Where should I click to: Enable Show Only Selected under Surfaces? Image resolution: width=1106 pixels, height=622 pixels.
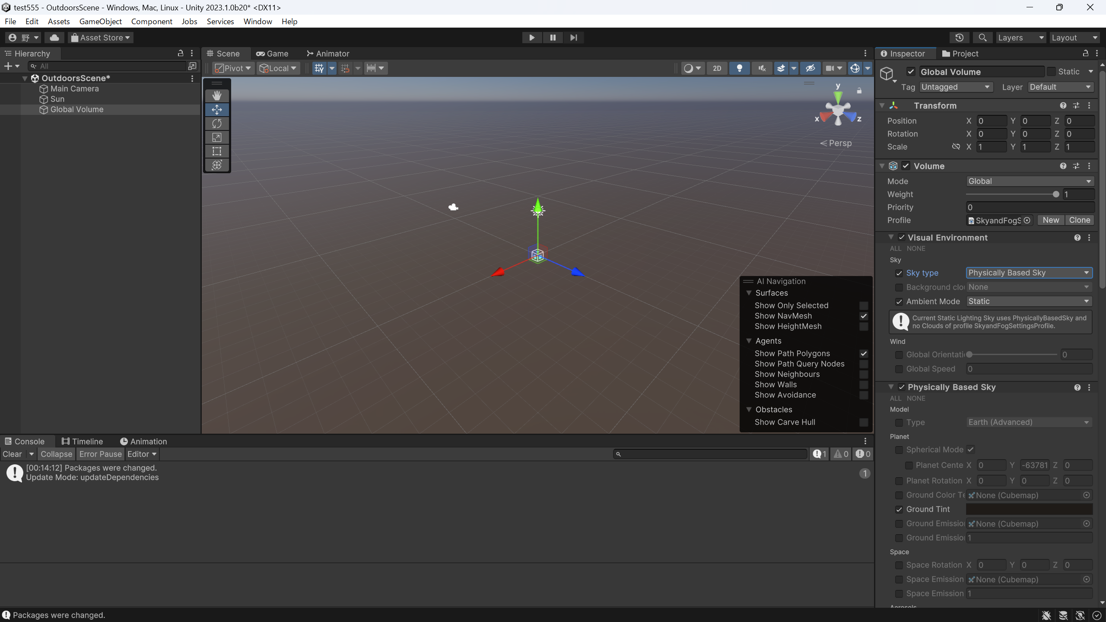(864, 305)
